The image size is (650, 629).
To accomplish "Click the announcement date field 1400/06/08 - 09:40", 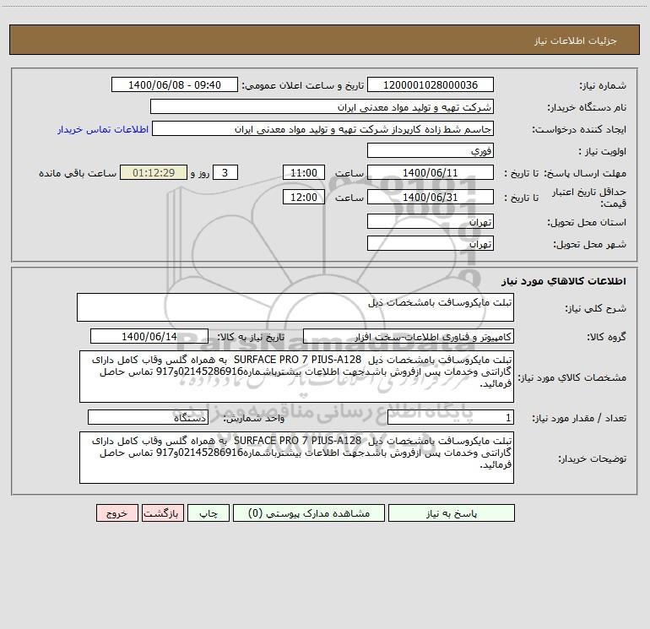I will (x=175, y=84).
